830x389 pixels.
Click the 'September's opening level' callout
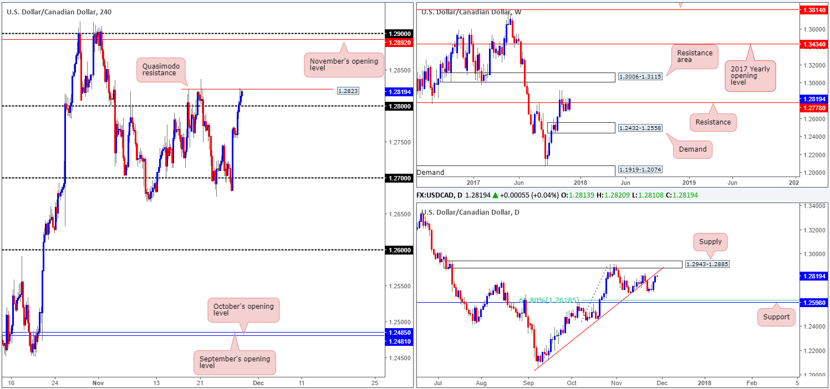pos(235,363)
